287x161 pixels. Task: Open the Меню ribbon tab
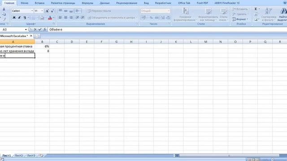point(25,3)
